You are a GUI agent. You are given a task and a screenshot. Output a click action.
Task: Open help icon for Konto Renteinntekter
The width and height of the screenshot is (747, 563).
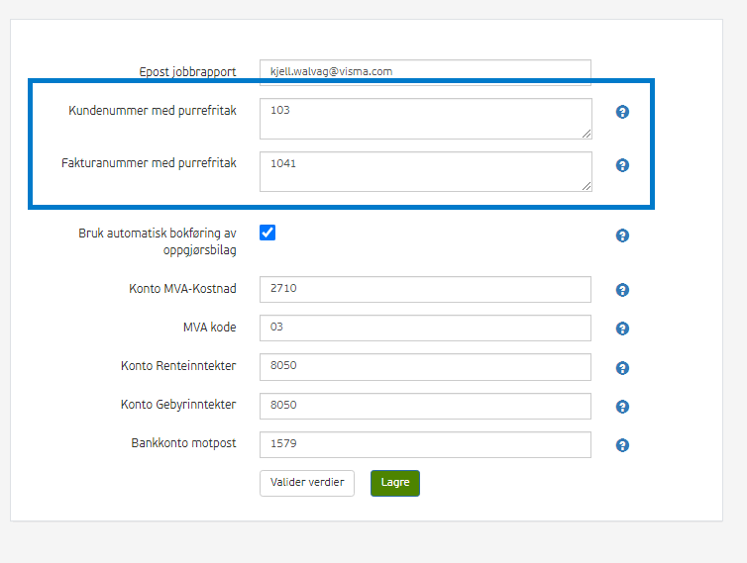click(622, 368)
